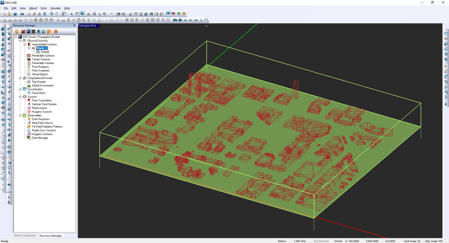
Task: Click the Cut scissors icon
Action: 29,14
